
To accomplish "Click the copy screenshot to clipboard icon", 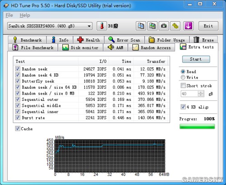I will [152, 26].
